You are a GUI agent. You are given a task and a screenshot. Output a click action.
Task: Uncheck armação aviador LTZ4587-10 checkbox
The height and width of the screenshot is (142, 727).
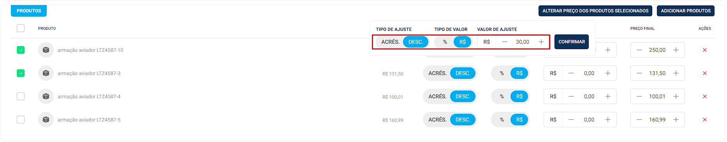[x=21, y=50]
